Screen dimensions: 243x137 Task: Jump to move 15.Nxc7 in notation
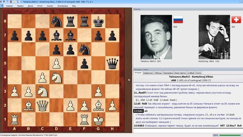pyautogui.click(x=231, y=126)
